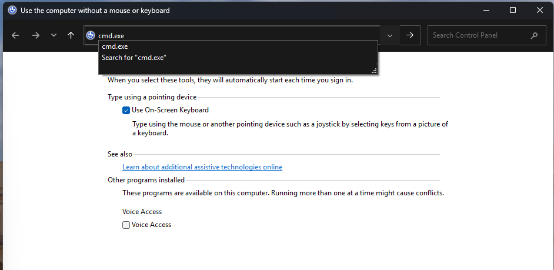The height and width of the screenshot is (270, 554).
Task: Uncheck Use On-Screen Keyboard checkbox
Action: (126, 110)
